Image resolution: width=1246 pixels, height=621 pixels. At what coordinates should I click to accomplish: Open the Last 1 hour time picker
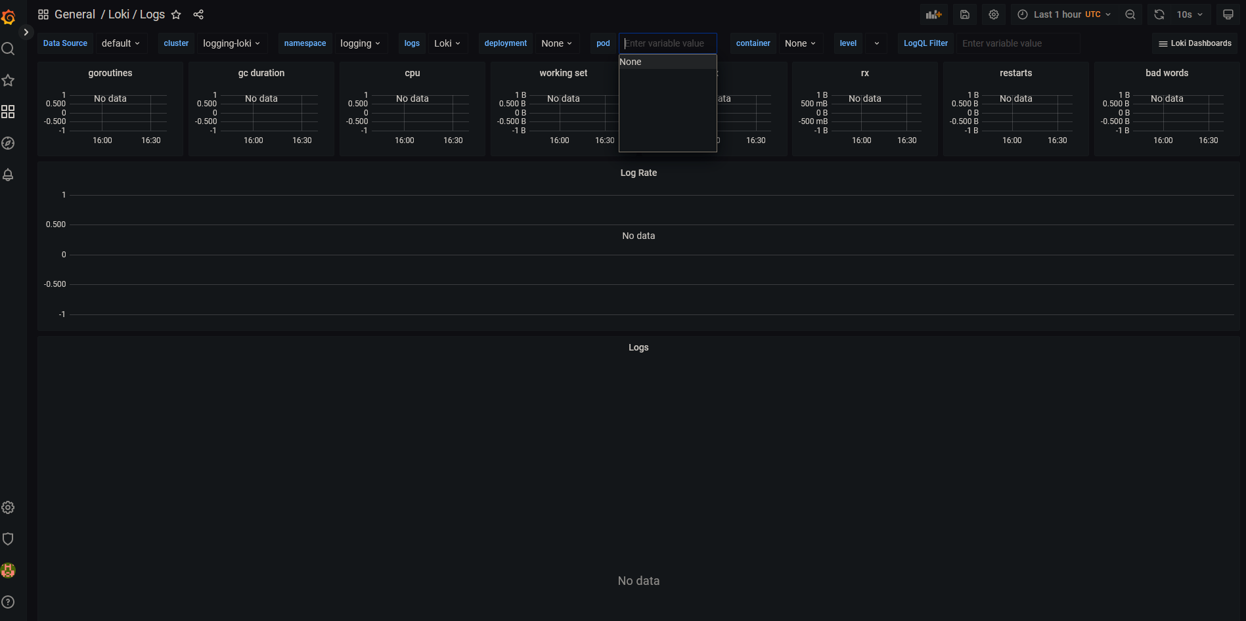pos(1062,14)
